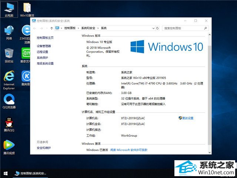Open 系统保护 link

tap(42, 58)
